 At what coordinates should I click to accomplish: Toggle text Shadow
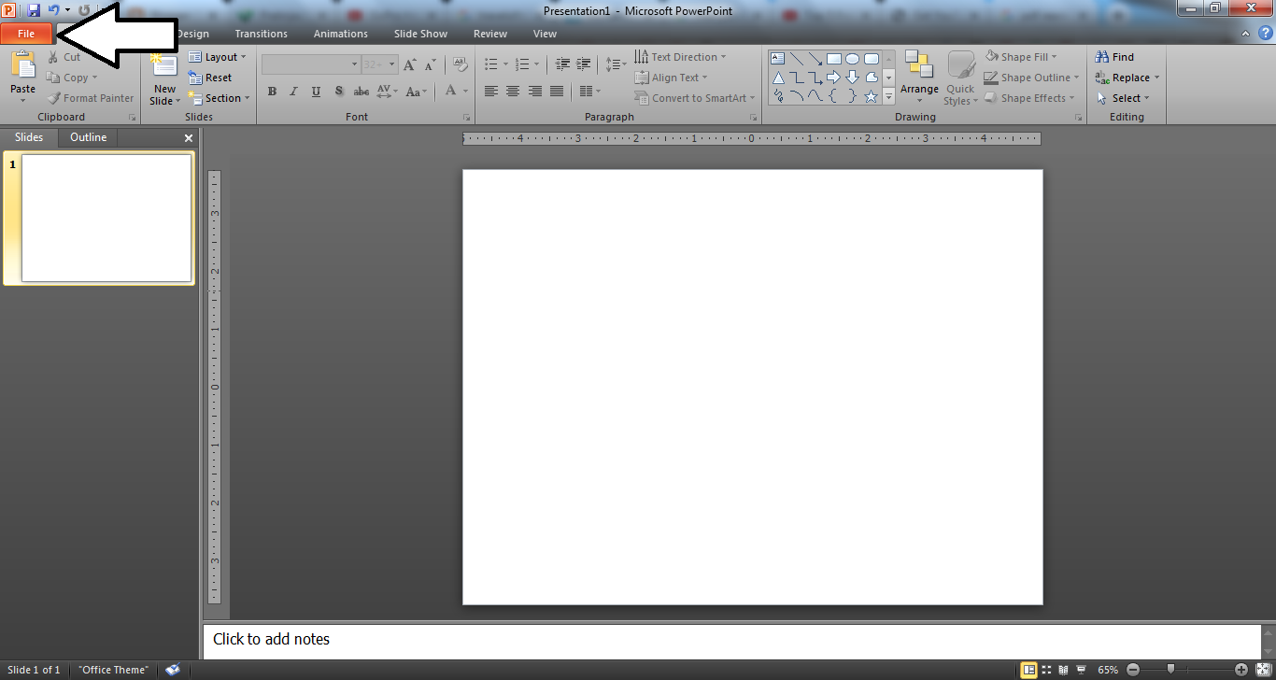(x=338, y=92)
